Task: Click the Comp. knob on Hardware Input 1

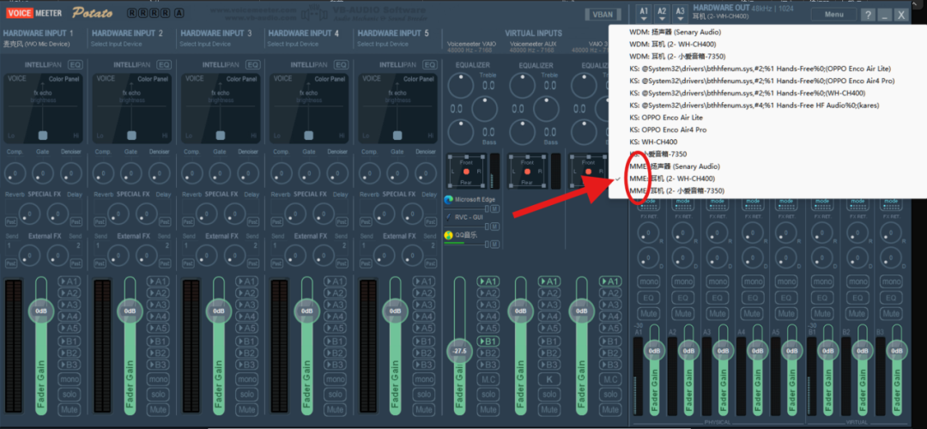Action: [x=15, y=172]
